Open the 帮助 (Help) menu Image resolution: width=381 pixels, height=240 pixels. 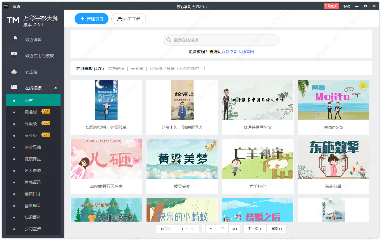click(x=16, y=6)
